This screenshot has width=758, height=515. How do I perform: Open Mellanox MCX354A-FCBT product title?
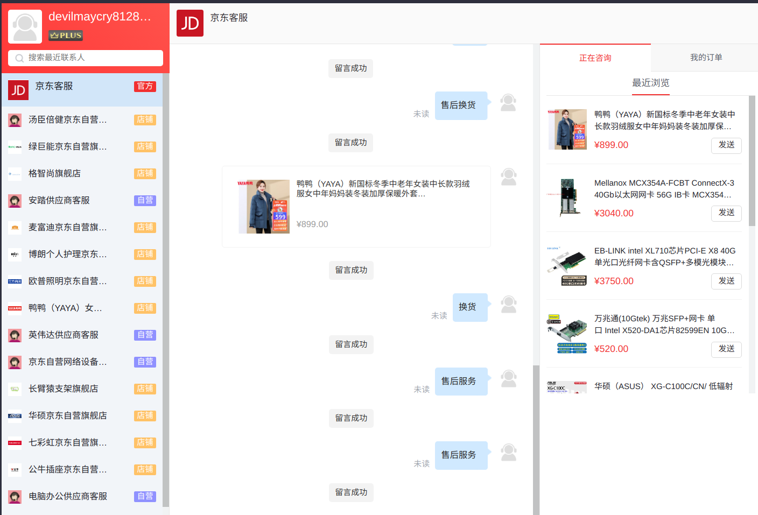click(x=664, y=189)
